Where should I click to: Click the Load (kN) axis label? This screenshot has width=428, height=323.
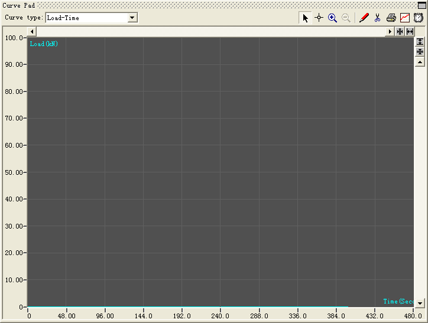pyautogui.click(x=44, y=44)
